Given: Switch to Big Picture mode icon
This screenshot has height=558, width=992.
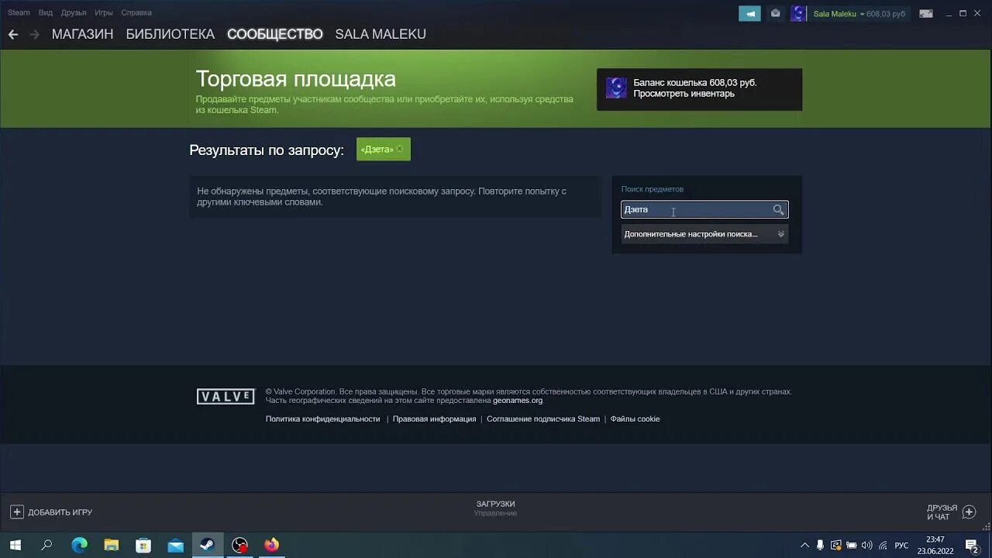Looking at the screenshot, I should point(926,13).
